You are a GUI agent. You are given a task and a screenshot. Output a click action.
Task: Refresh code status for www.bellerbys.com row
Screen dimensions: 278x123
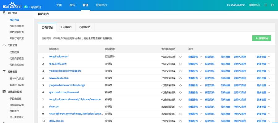(x=181, y=114)
